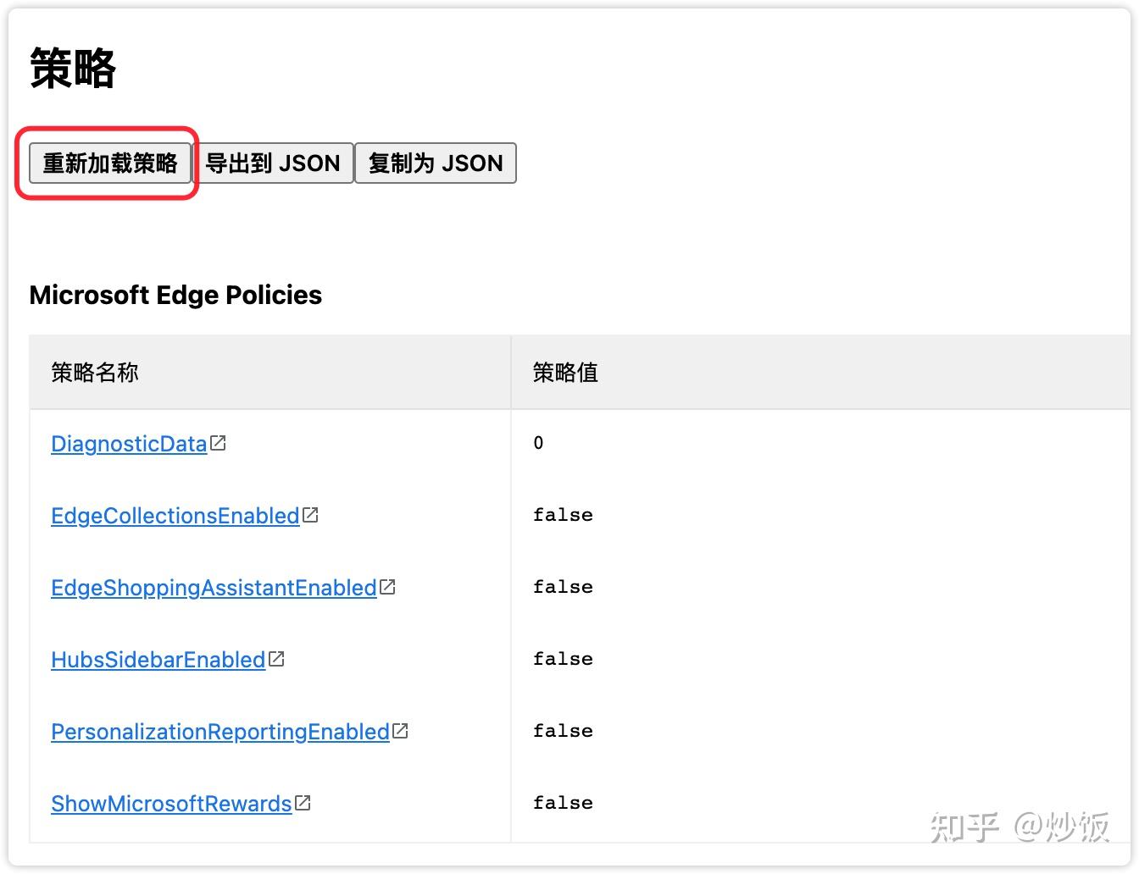The height and width of the screenshot is (874, 1139).
Task: Copy policies using 复制为 JSON button
Action: point(436,163)
